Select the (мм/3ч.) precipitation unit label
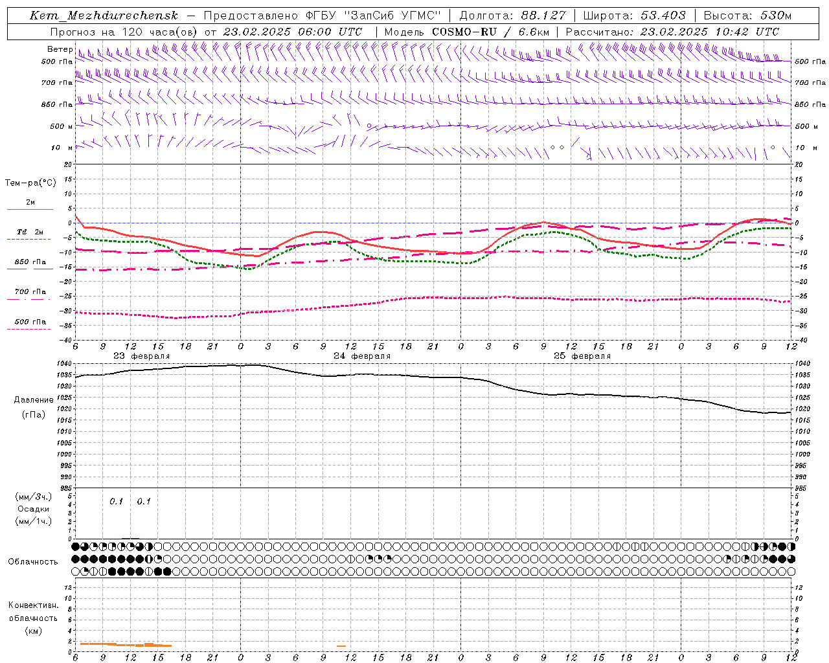Screen dimensions: 829x663 34,497
